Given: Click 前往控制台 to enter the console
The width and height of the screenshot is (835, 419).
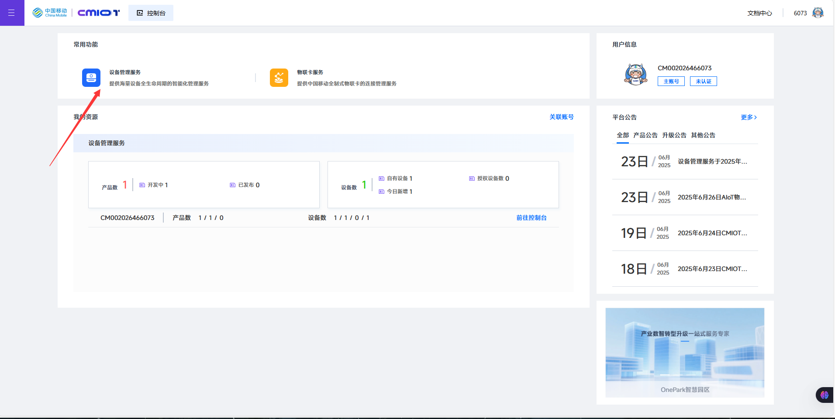Looking at the screenshot, I should coord(531,217).
